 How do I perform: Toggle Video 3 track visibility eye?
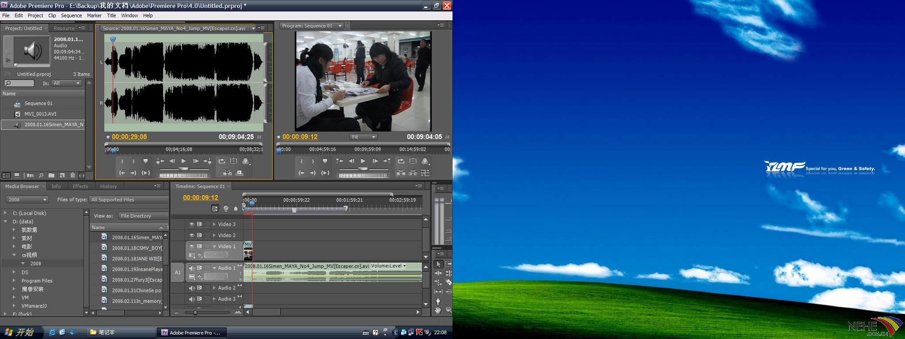pos(192,224)
